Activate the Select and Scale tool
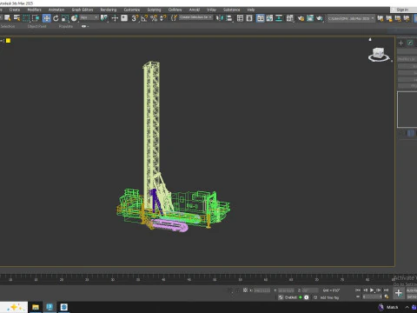This screenshot has width=417, height=313. coord(65,18)
